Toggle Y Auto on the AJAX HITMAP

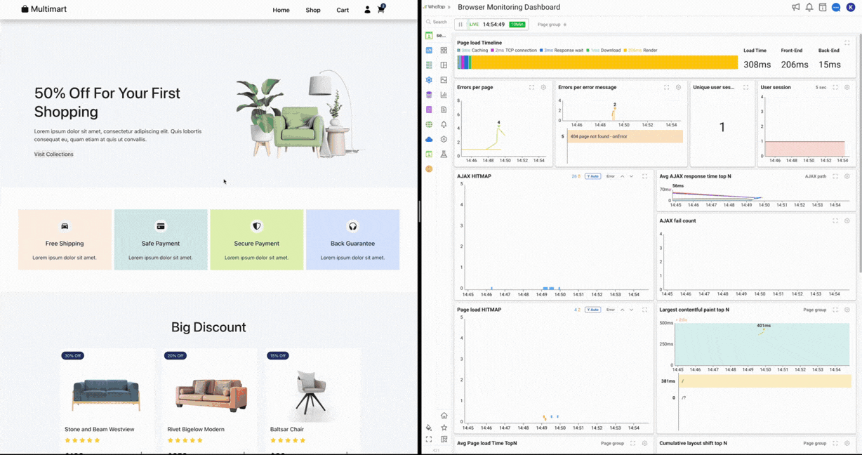coord(593,176)
